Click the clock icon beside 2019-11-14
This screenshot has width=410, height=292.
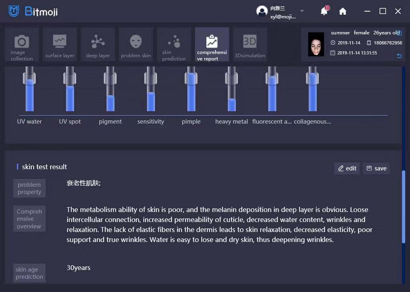(x=333, y=42)
